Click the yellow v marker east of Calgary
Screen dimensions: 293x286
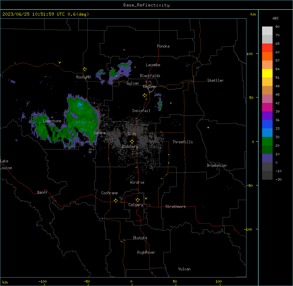(x=146, y=198)
